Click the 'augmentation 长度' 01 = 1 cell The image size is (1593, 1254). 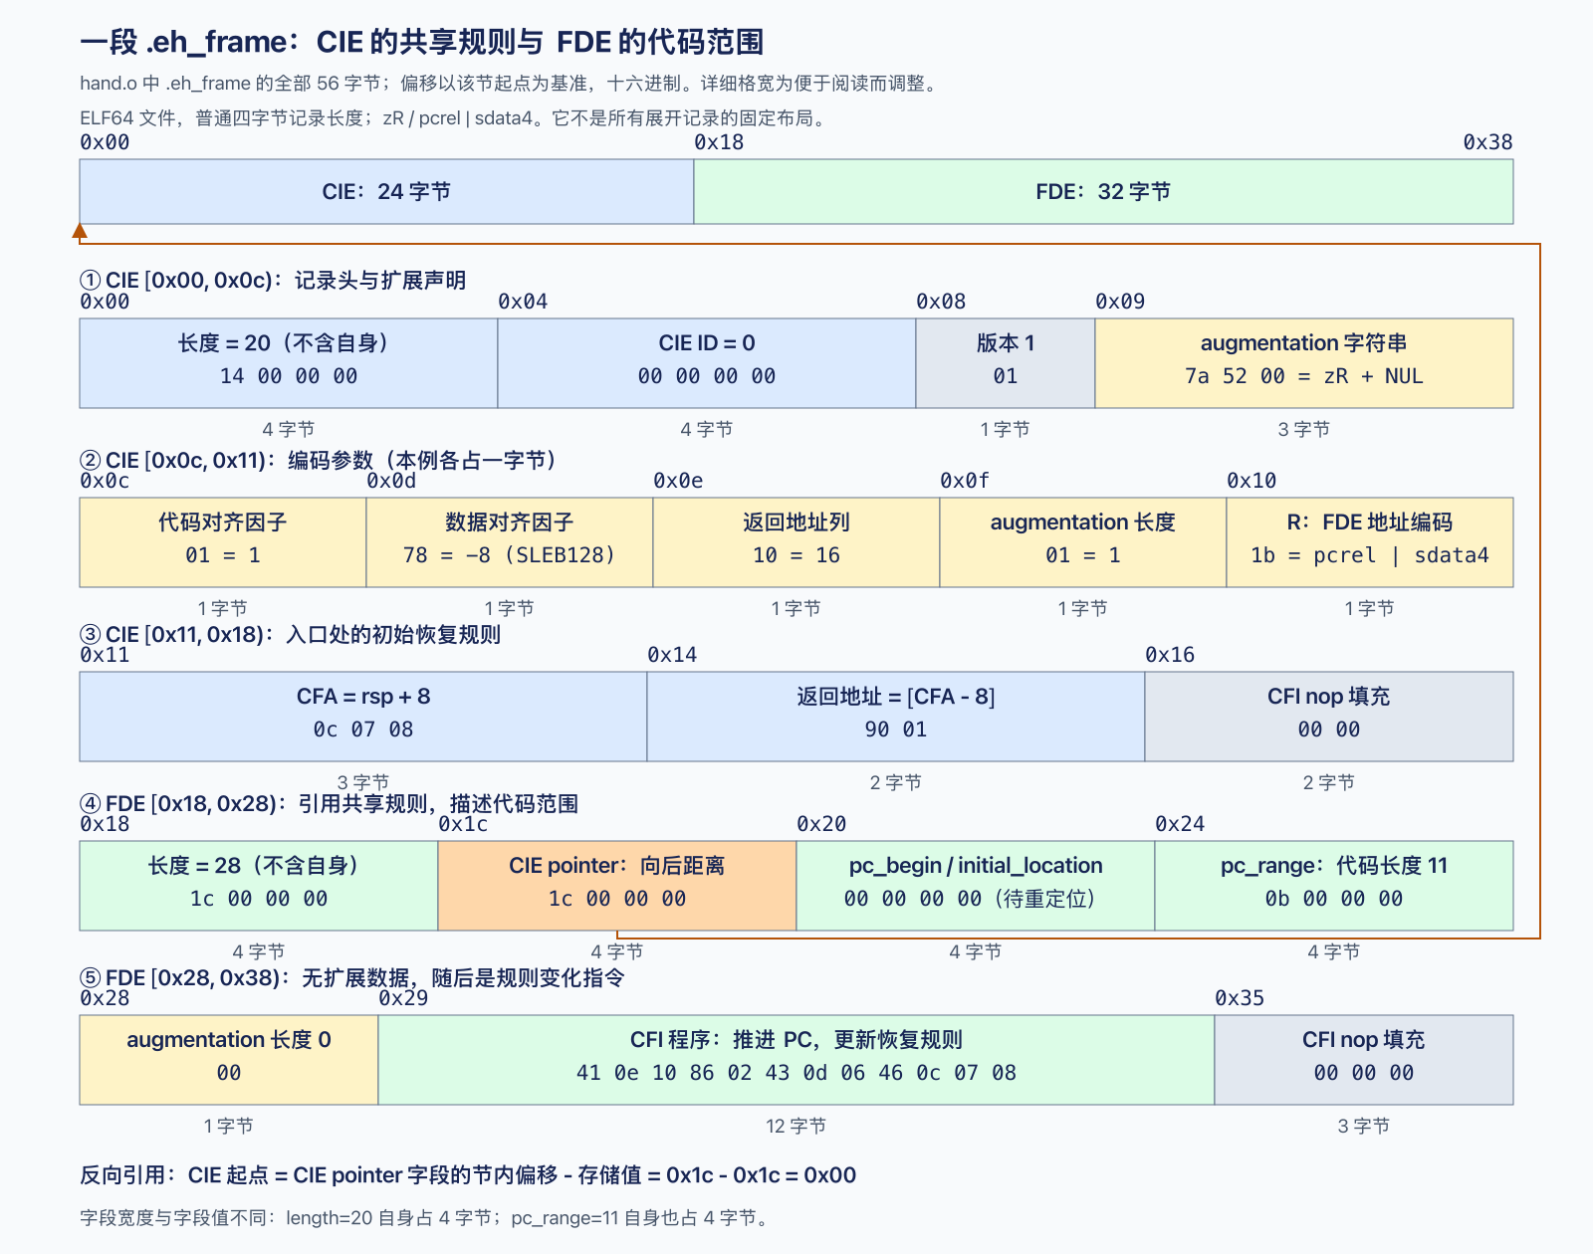pos(1083,542)
